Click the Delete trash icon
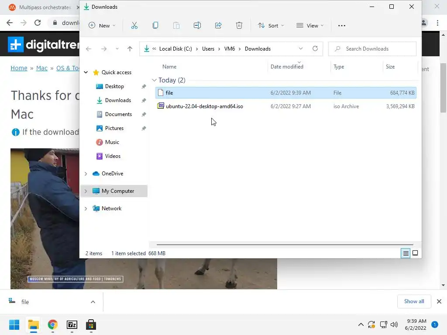The height and width of the screenshot is (335, 447). click(x=239, y=26)
